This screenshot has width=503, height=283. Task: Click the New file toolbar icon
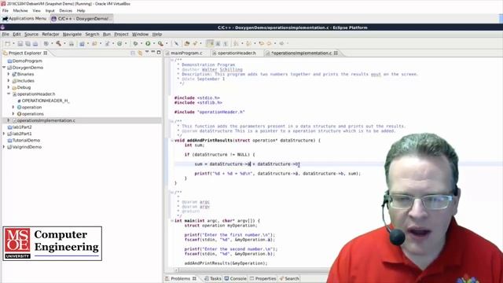pos(7,43)
